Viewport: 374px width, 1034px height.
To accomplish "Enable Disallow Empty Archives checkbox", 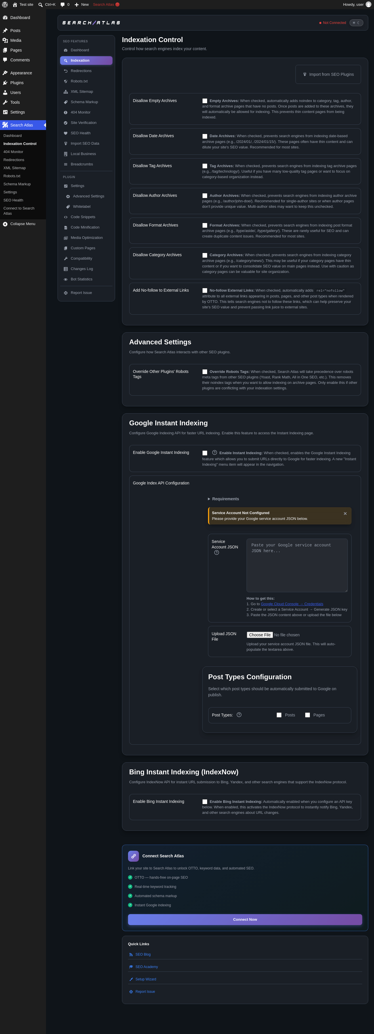I will coord(205,101).
